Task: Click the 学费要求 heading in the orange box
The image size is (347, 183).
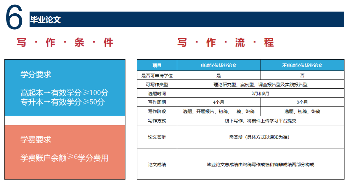Action: click(36, 140)
